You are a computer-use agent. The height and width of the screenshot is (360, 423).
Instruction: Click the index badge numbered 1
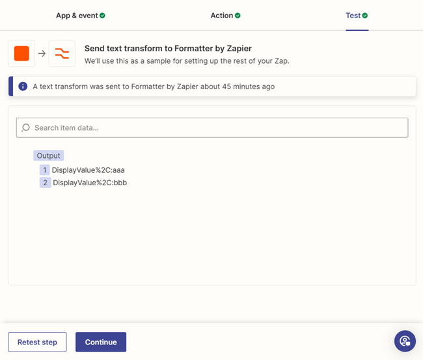tap(45, 170)
